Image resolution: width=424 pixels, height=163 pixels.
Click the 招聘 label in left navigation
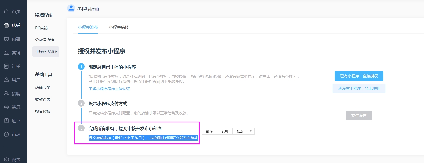coord(16,93)
